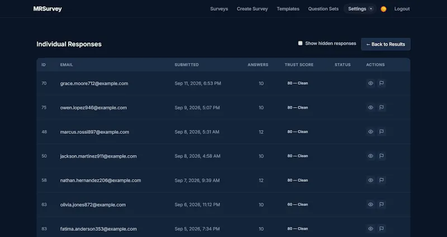Click Sep 11, 2026, 6:53 PM timestamp
Image resolution: width=447 pixels, height=237 pixels.
pyautogui.click(x=198, y=83)
